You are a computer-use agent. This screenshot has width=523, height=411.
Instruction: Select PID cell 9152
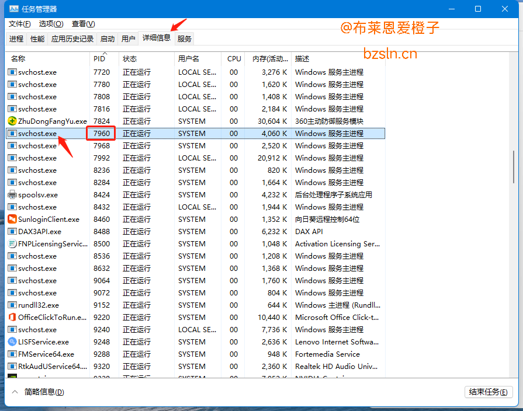tap(102, 305)
